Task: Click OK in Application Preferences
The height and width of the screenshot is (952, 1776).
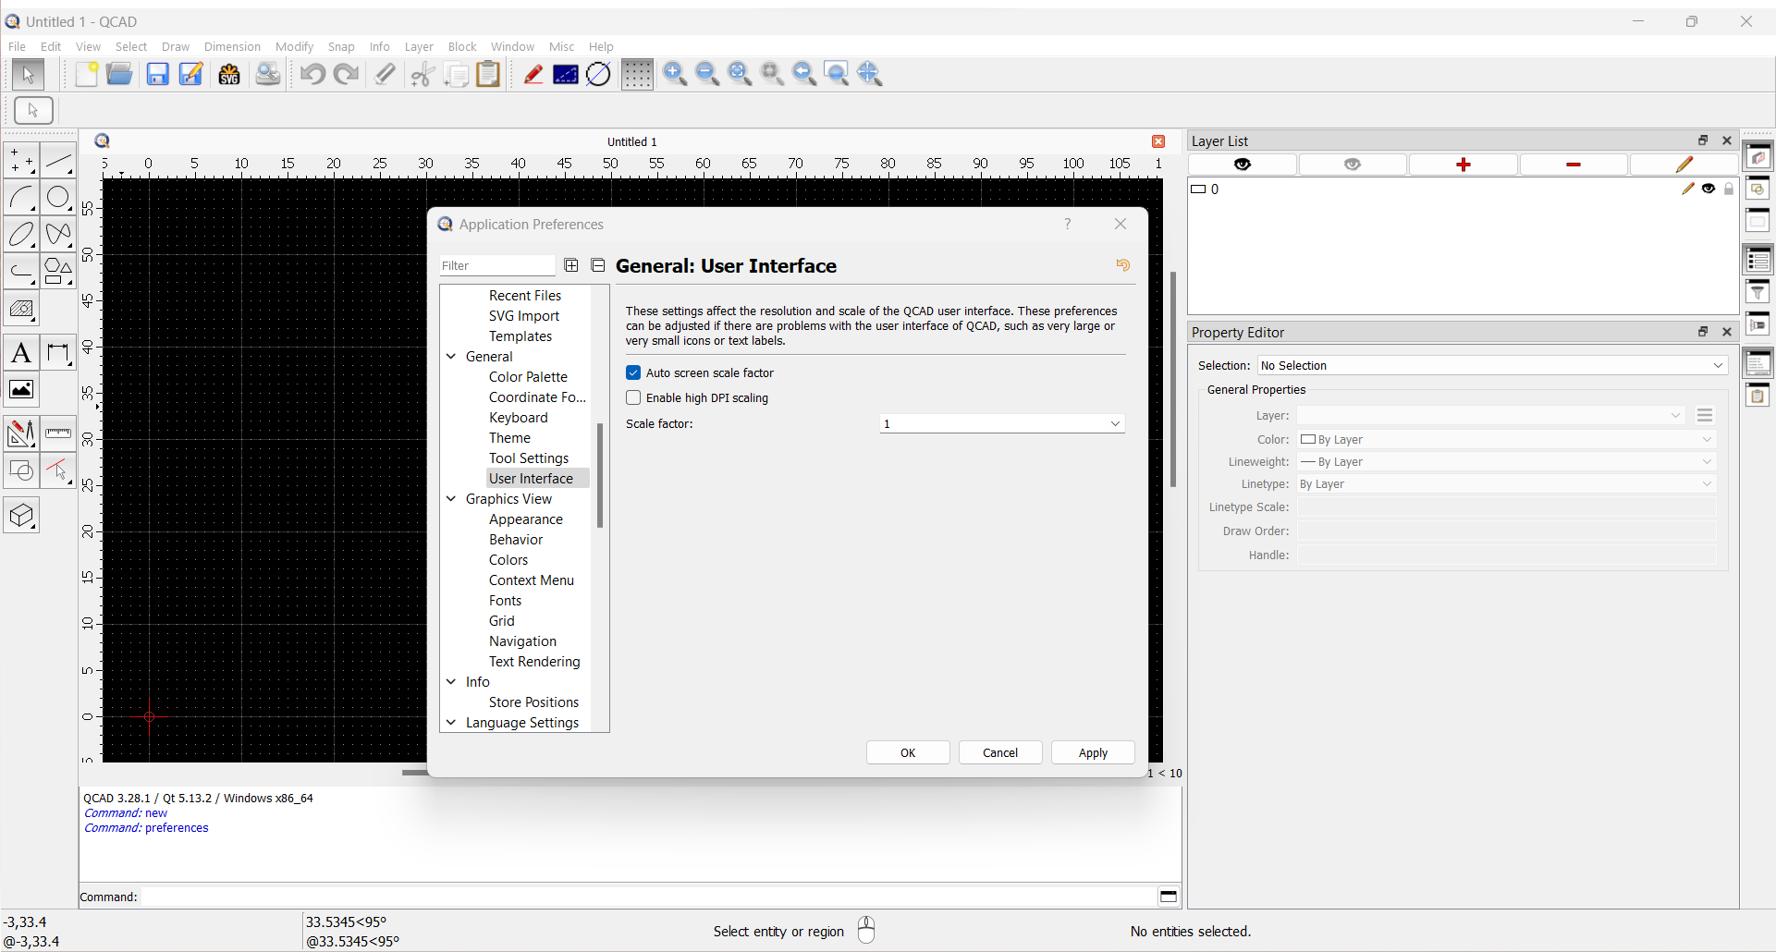Action: (908, 752)
